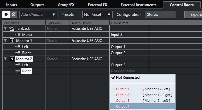Open the External FX tab

click(x=98, y=5)
